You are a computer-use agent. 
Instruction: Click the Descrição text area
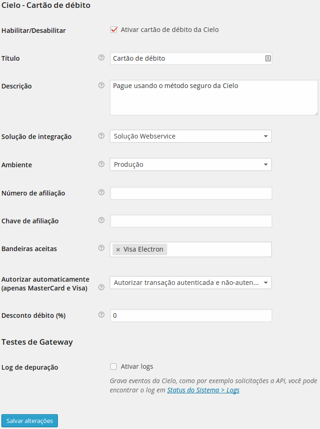click(213, 98)
